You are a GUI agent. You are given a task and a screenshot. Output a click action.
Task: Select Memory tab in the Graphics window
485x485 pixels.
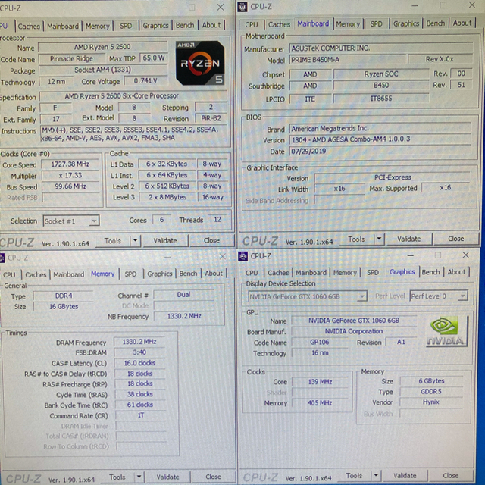pos(346,273)
